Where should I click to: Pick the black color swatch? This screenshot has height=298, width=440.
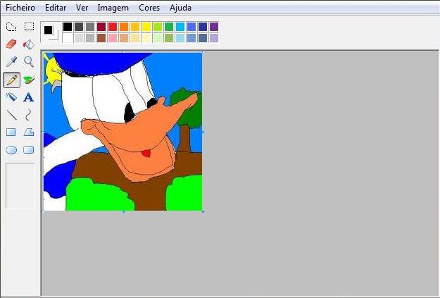coord(68,27)
